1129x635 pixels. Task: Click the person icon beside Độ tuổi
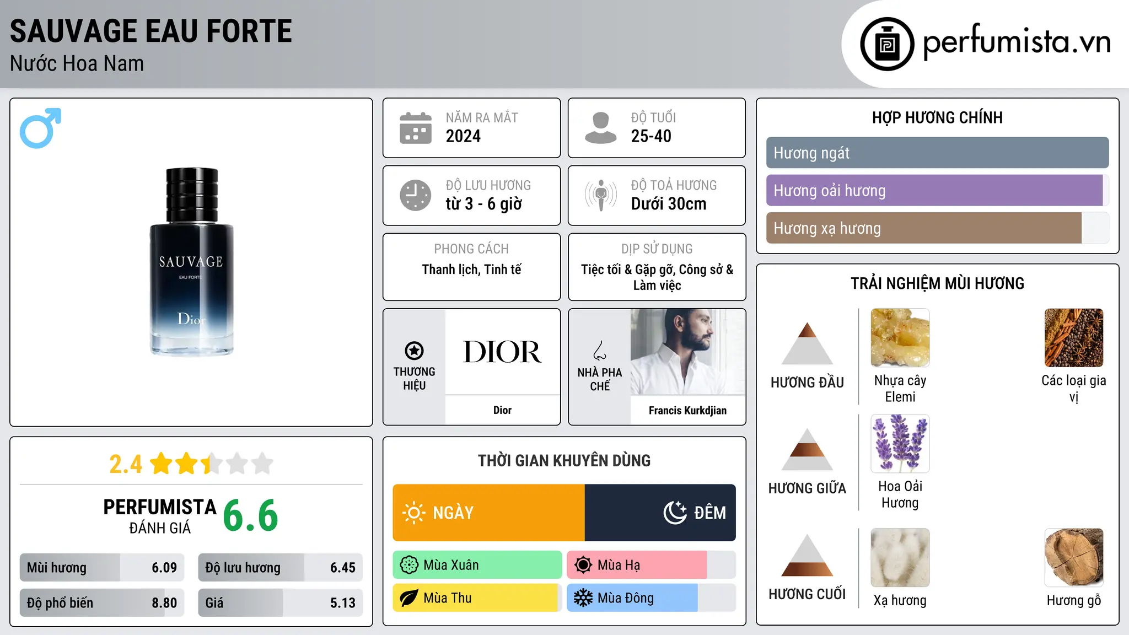(600, 128)
